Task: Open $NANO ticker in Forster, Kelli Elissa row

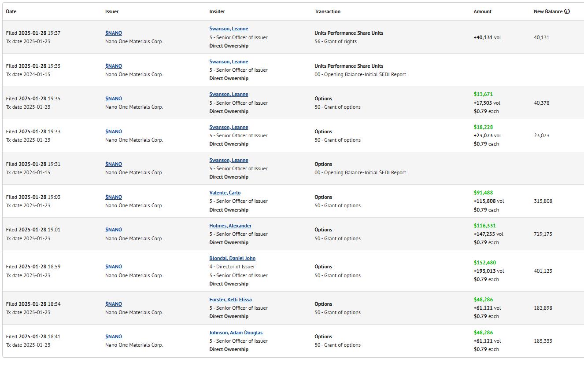Action: pos(114,304)
